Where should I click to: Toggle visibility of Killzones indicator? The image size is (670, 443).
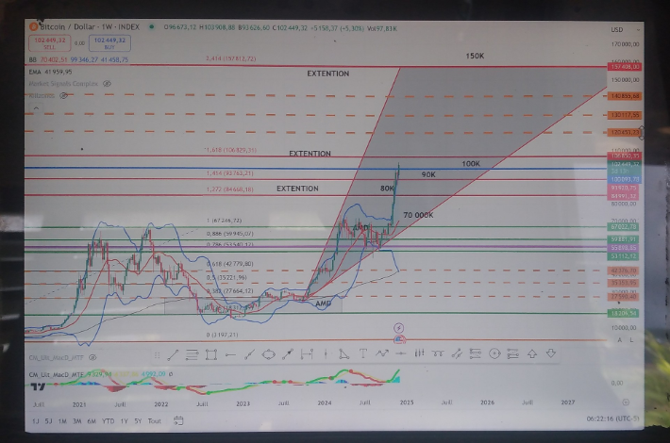pyautogui.click(x=63, y=95)
